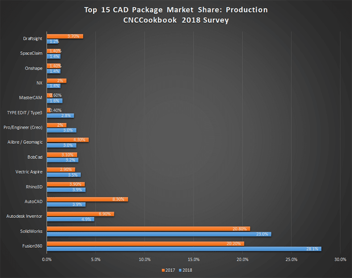Image resolution: width=352 pixels, height=278 pixels.
Task: Select Alibre / Geomagic's "4.30%" data label
Action: pyautogui.click(x=79, y=140)
